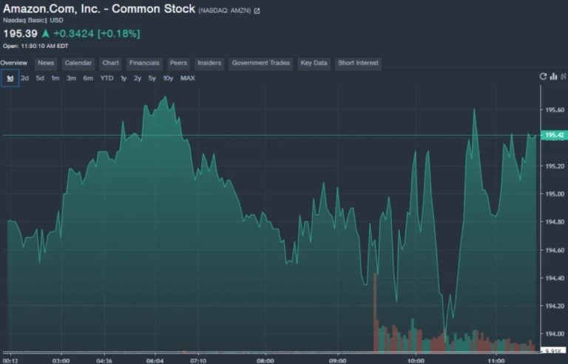The height and width of the screenshot is (364, 568).
Task: Switch to the bar chart type icon
Action: (553, 76)
